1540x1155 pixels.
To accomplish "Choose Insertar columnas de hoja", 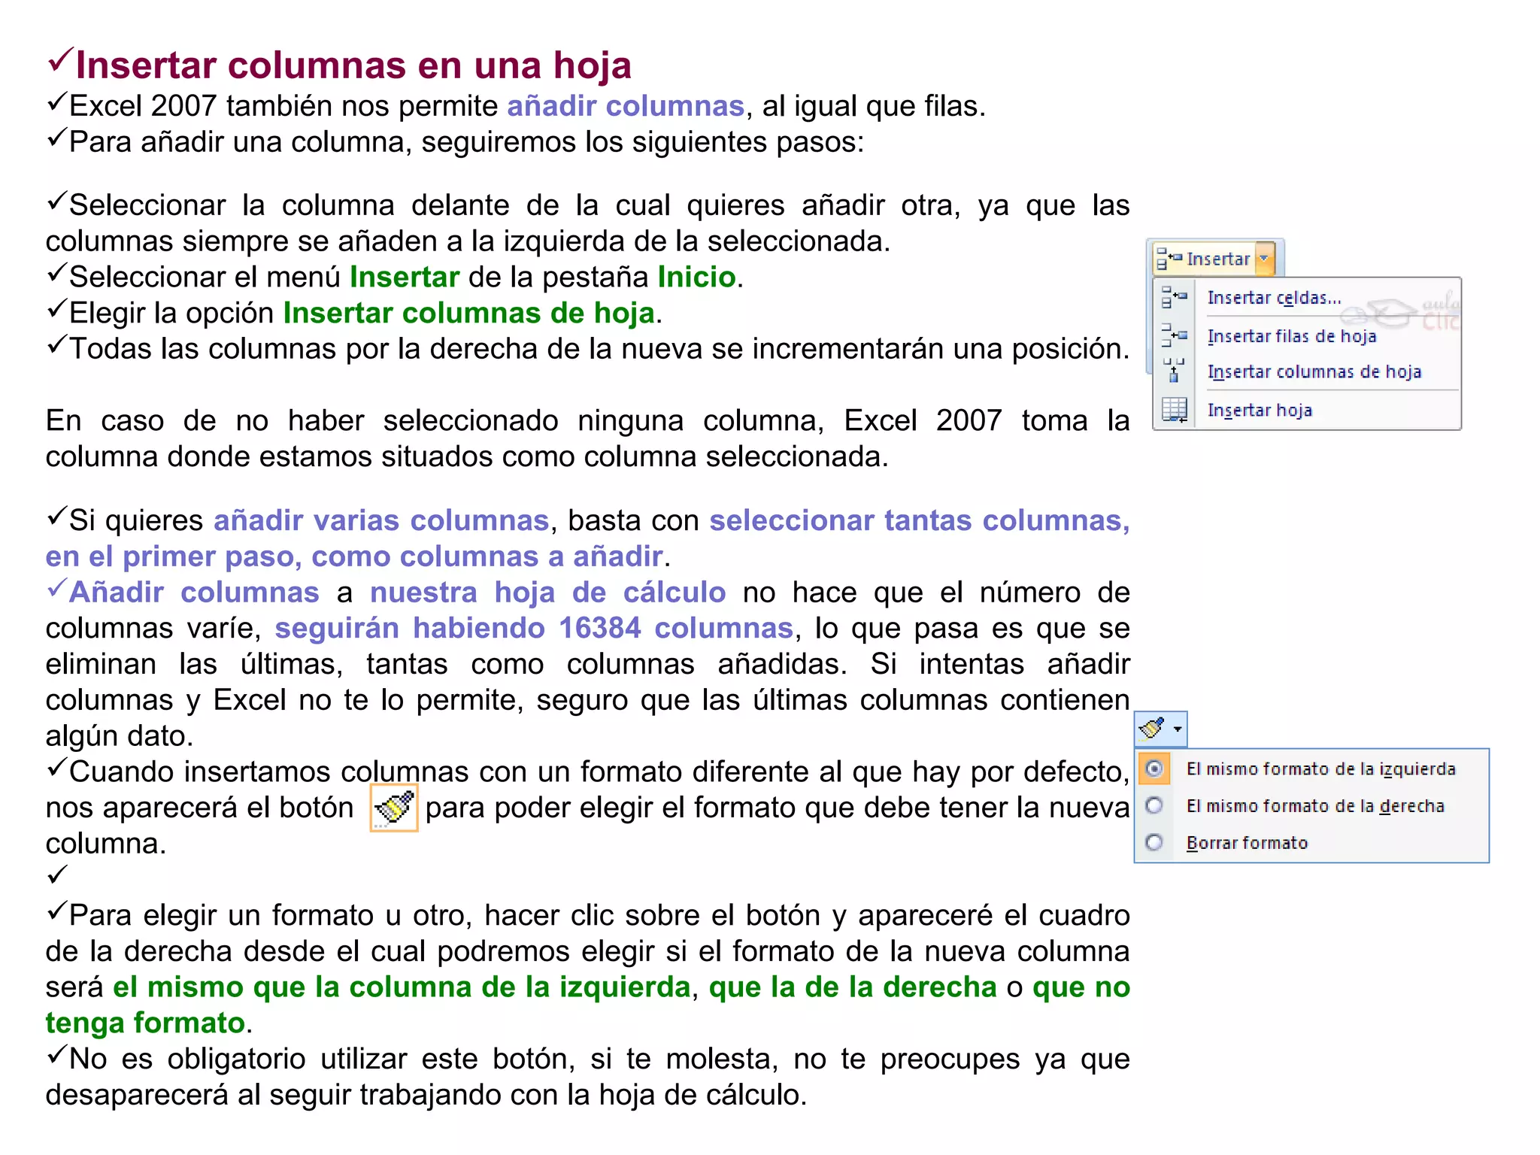I will [1314, 372].
